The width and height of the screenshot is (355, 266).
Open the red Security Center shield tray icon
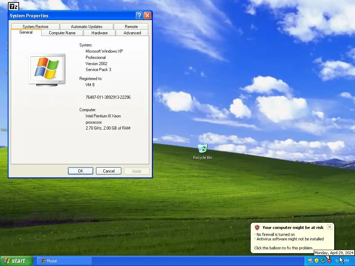(x=329, y=261)
